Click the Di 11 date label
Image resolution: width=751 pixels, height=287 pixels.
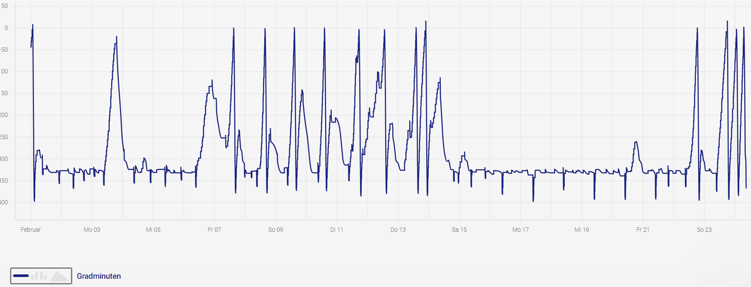point(337,230)
